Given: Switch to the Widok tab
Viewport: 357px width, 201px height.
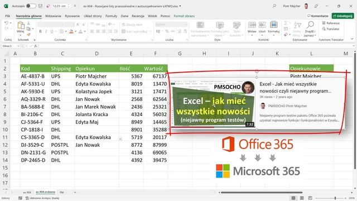Looking at the screenshot, I should click(152, 16).
